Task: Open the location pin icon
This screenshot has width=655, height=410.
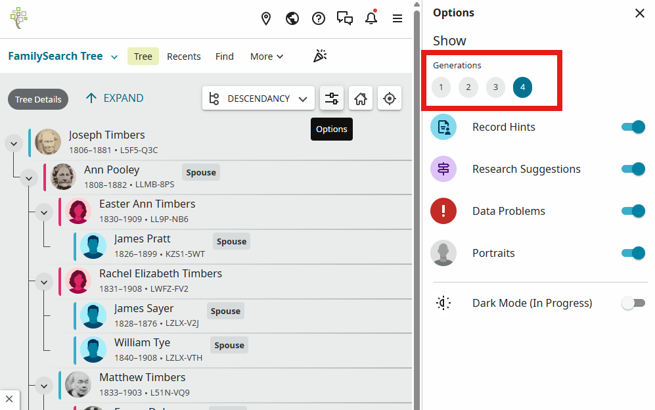Action: pos(265,18)
